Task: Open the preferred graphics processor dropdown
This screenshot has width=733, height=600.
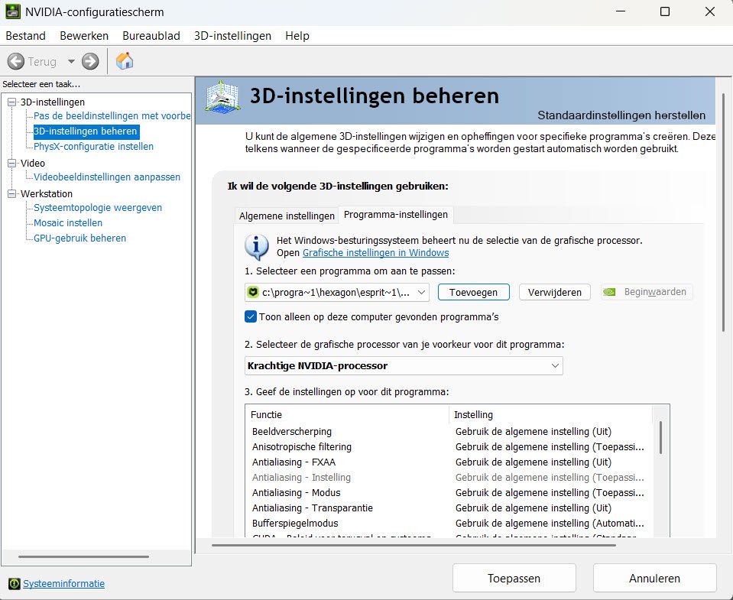Action: coord(404,366)
